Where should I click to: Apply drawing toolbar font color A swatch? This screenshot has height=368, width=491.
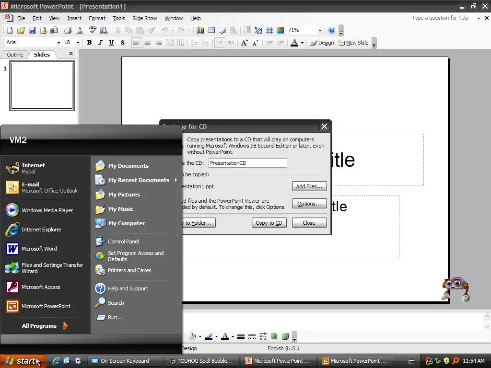[225, 336]
